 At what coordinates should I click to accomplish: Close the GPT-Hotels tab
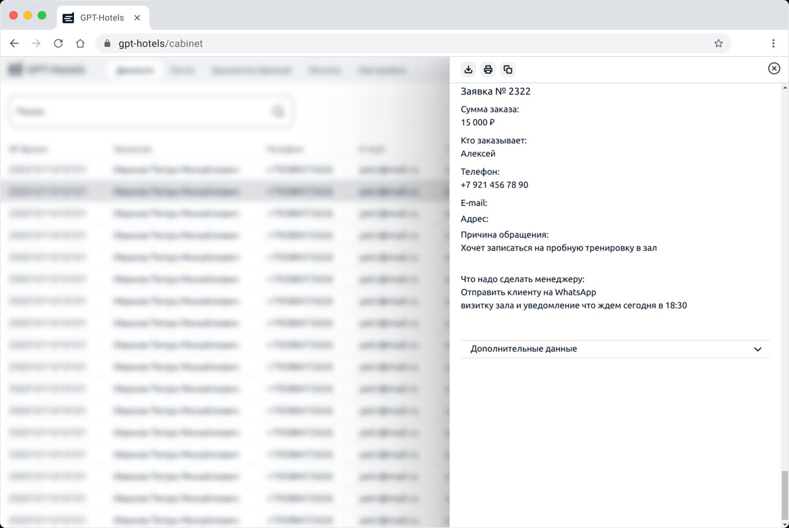[137, 18]
